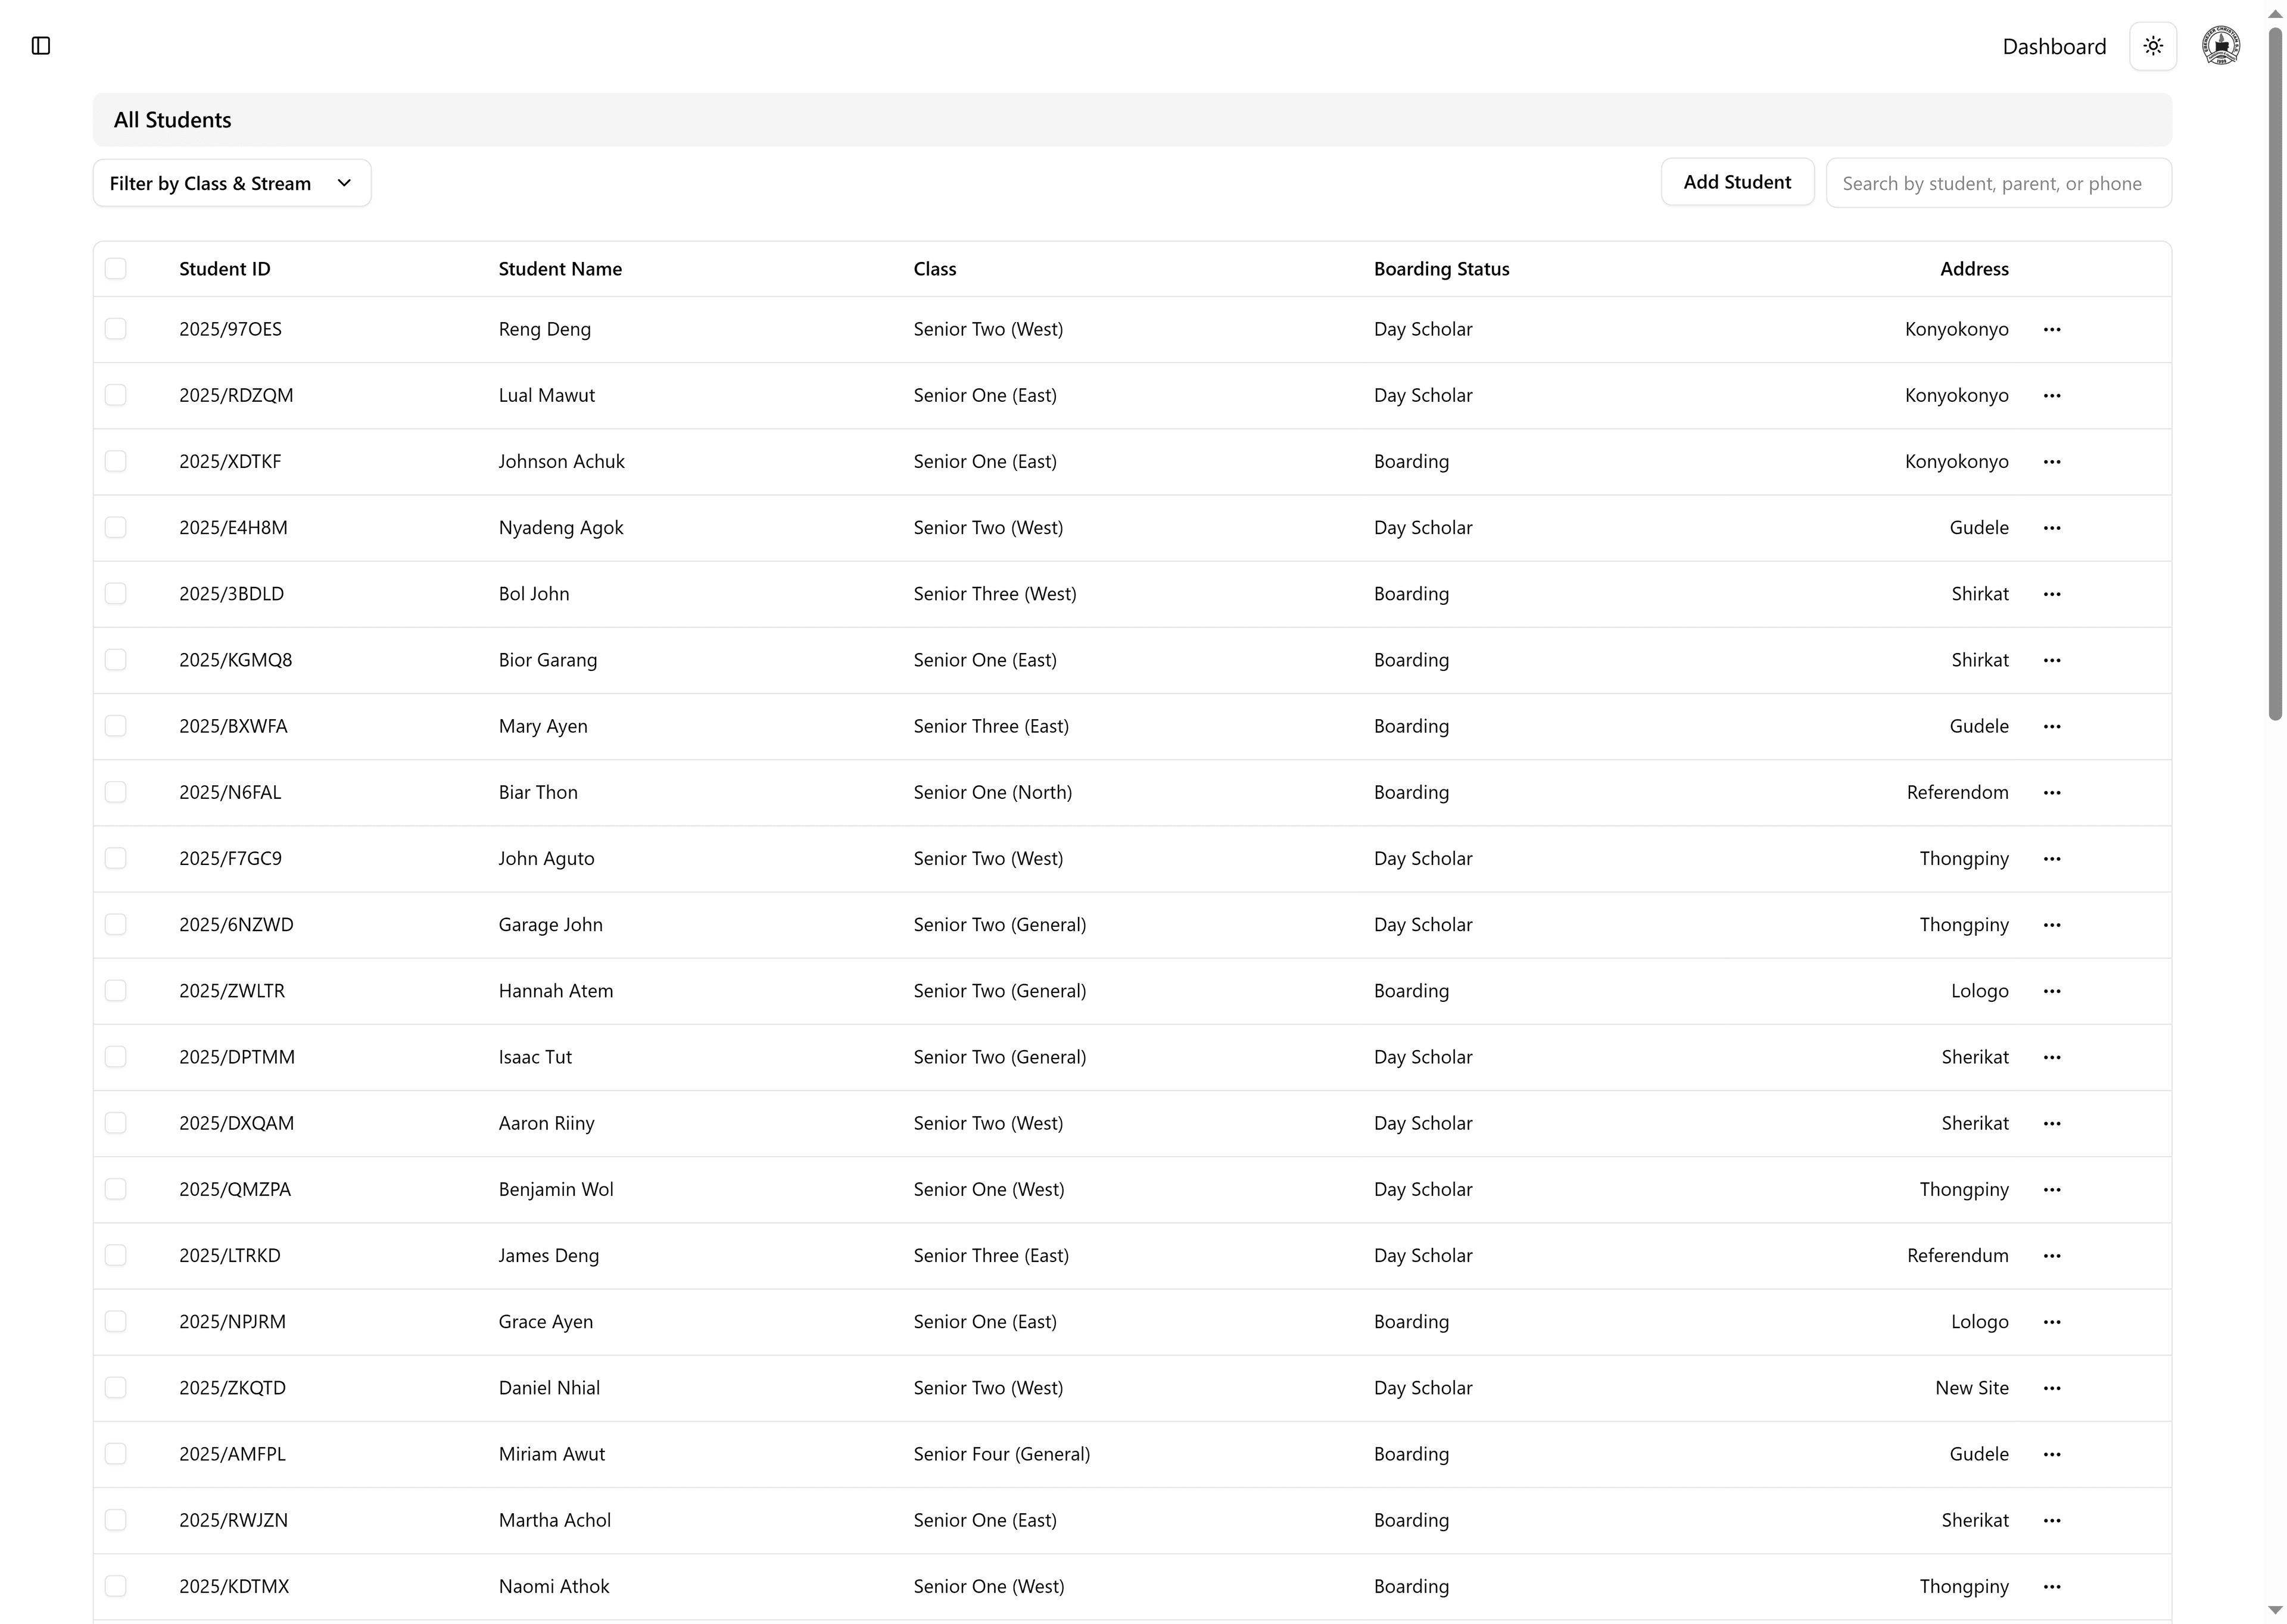
Task: Click the Add Student button
Action: (x=1737, y=182)
